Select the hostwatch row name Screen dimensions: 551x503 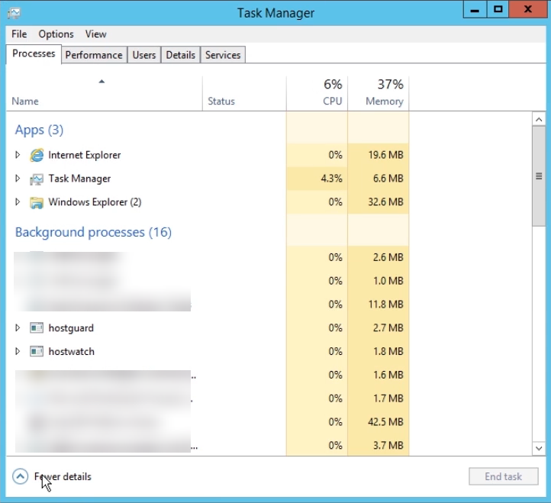pyautogui.click(x=71, y=352)
